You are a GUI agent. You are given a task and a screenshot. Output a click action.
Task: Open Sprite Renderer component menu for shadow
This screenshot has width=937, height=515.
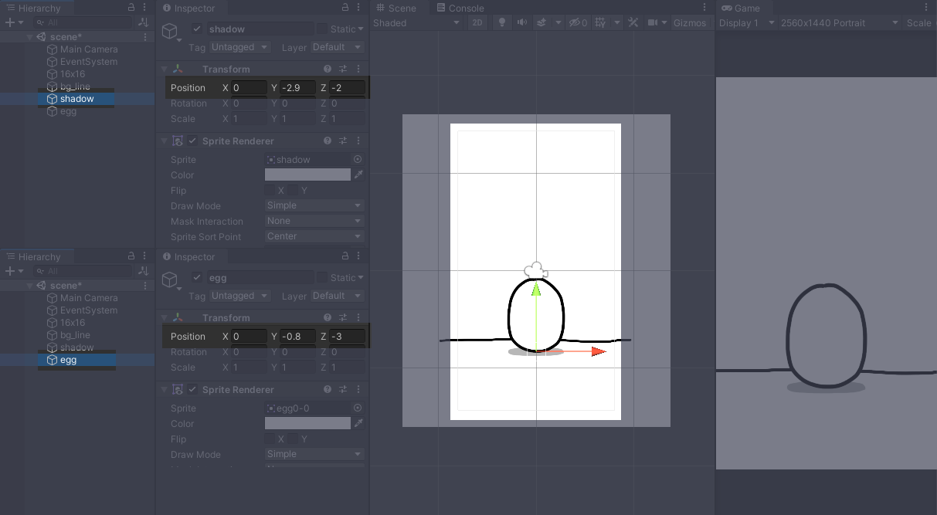point(358,141)
